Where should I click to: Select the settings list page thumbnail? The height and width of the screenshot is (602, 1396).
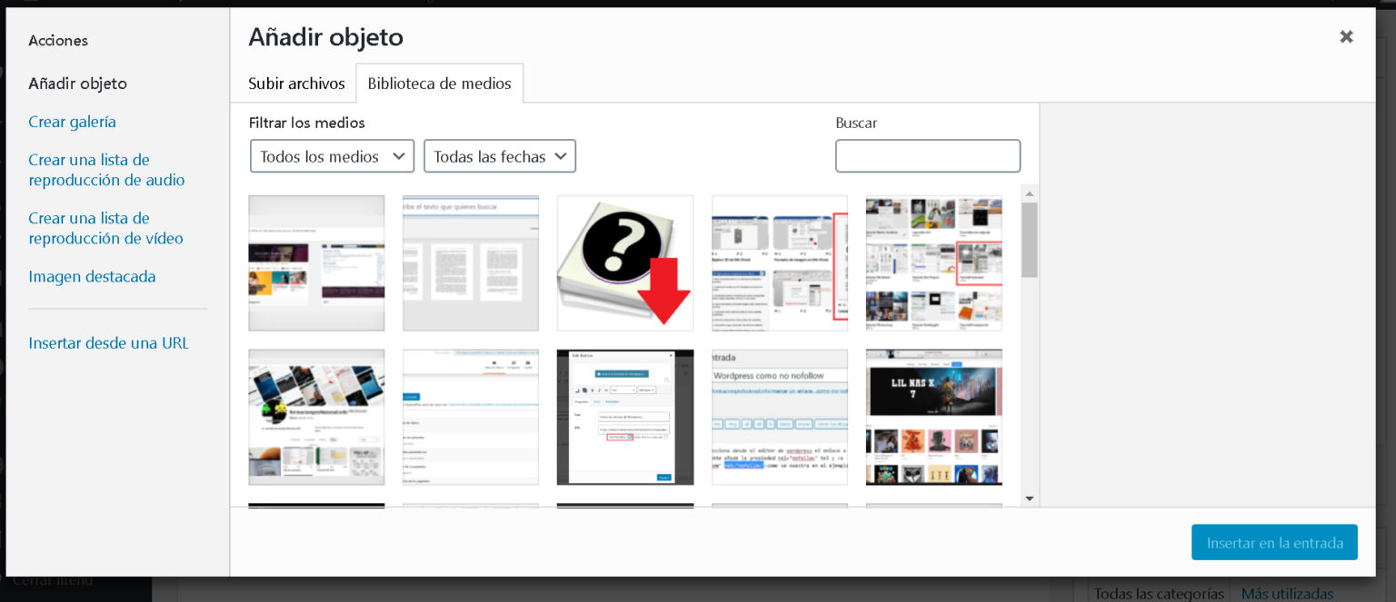pos(471,418)
